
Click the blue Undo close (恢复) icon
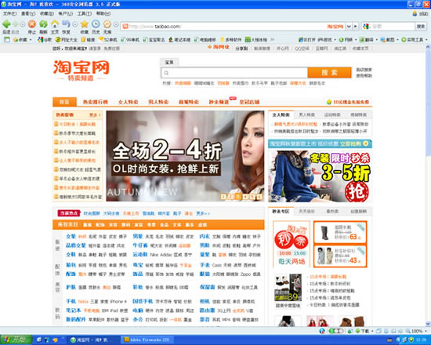point(67,24)
